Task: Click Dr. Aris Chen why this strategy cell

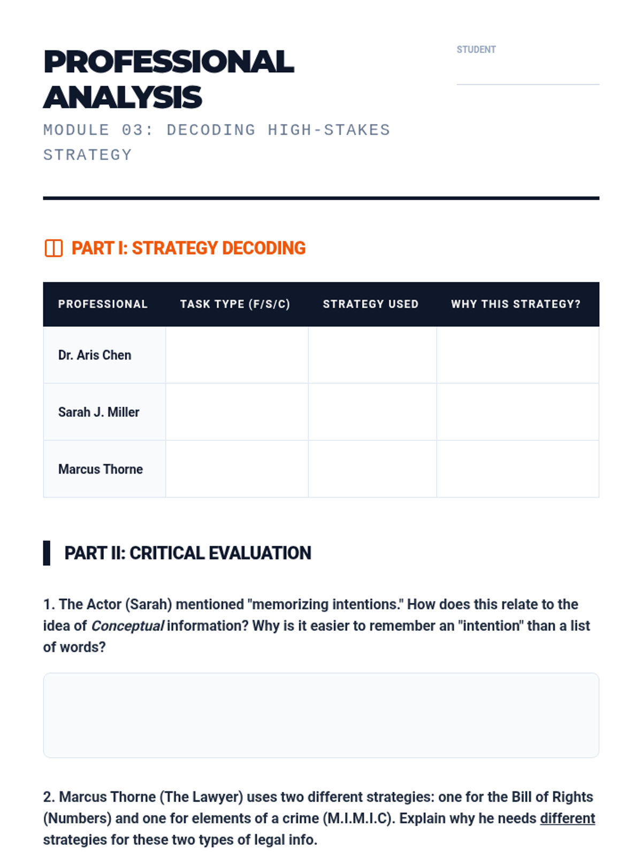Action: click(518, 355)
